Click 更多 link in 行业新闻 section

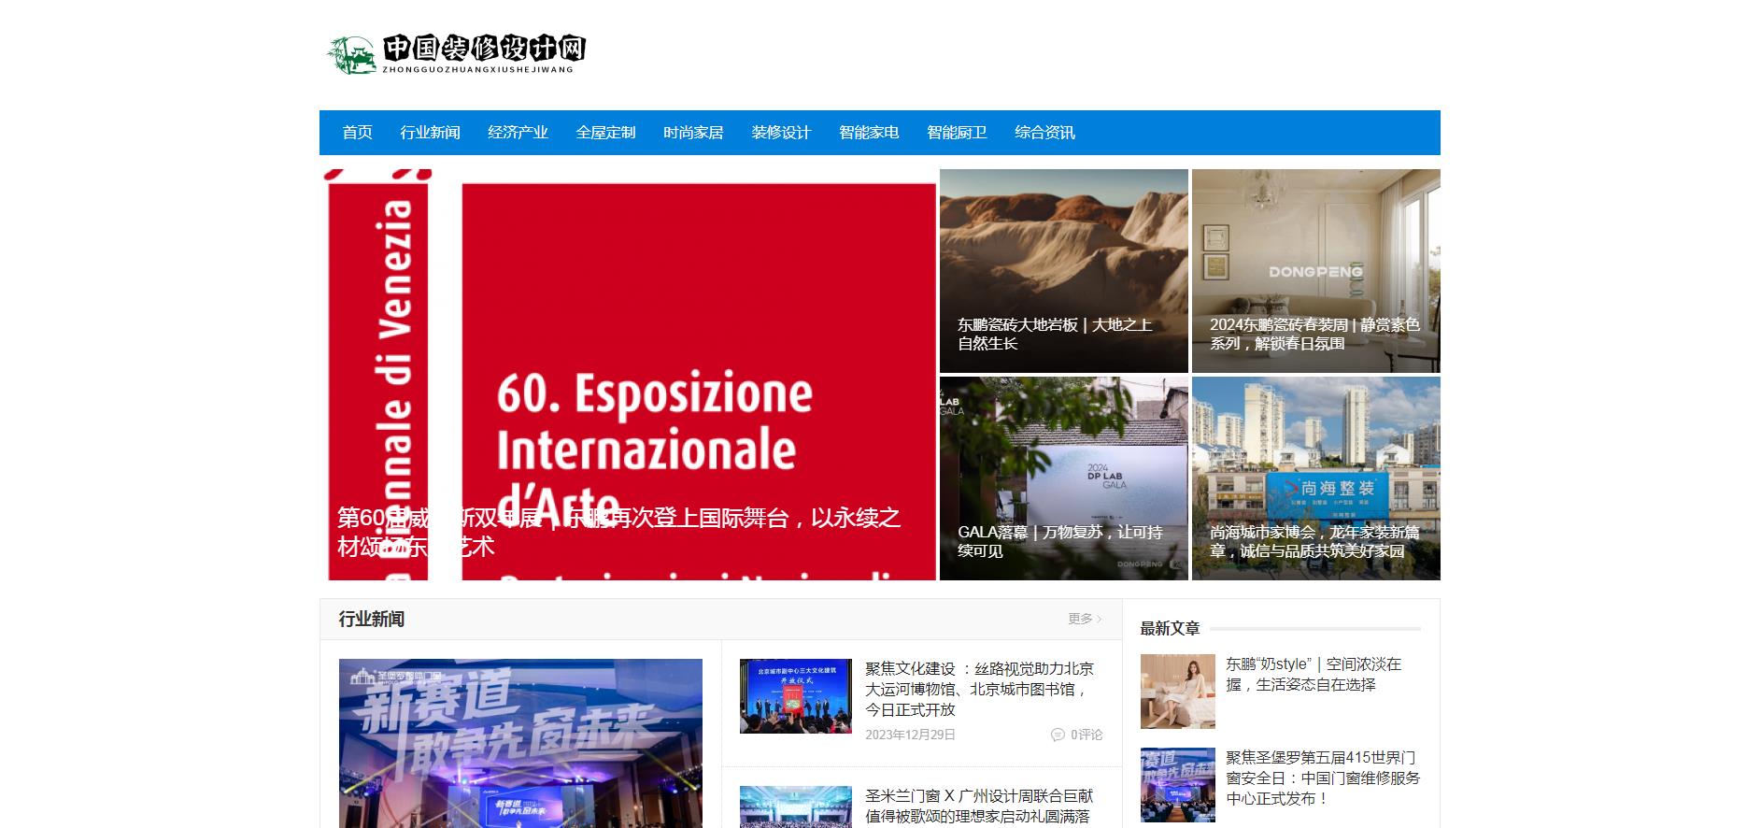coord(1080,619)
